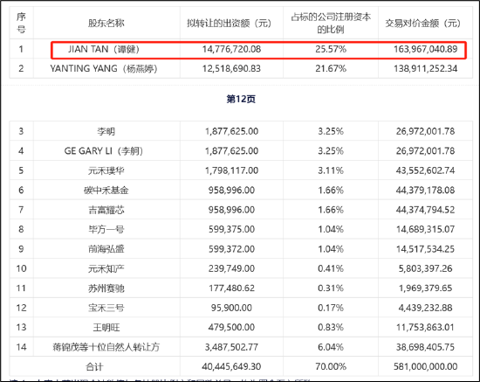The height and width of the screenshot is (382, 480).
Task: Click the value 3,487,502.77
Action: click(x=231, y=347)
